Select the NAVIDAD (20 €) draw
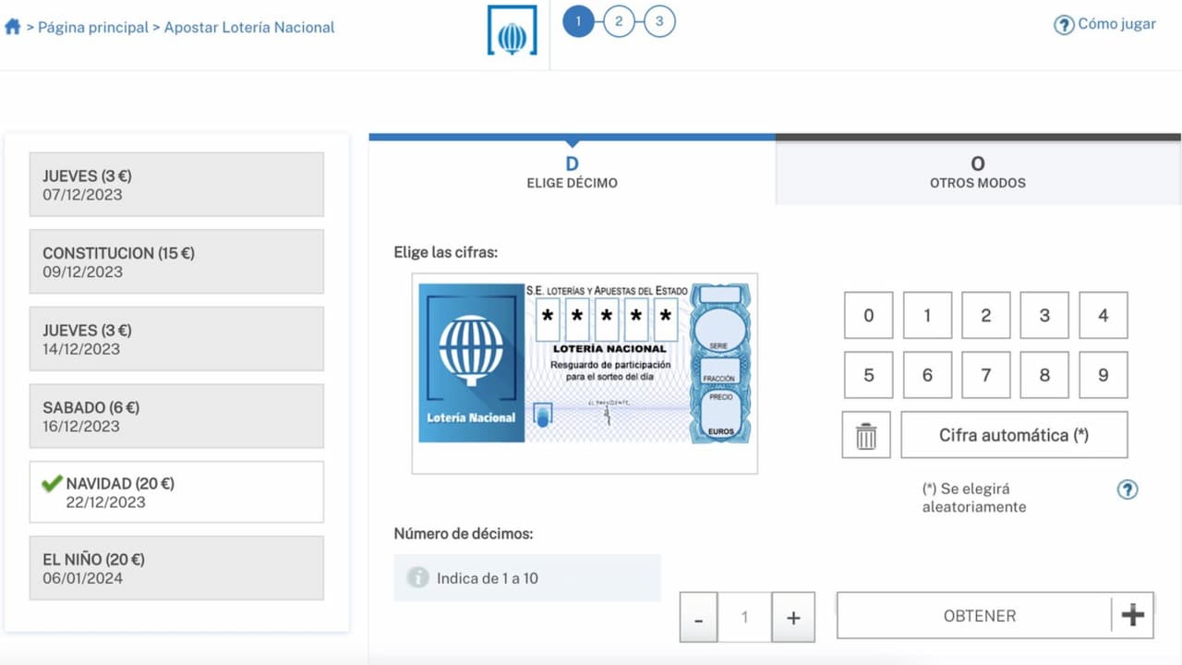This screenshot has height=665, width=1182. click(176, 492)
